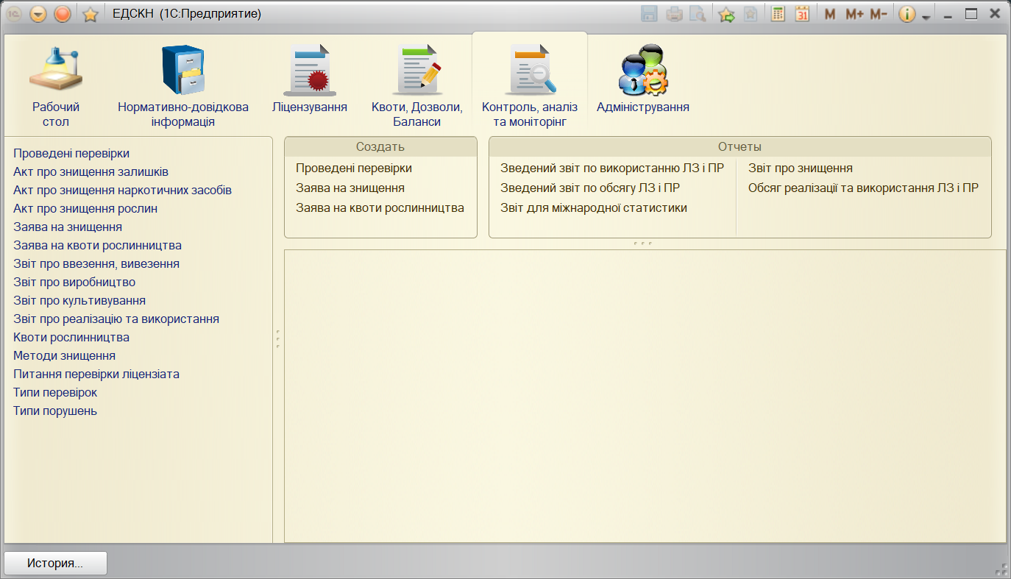Open Типи перевірок list
The image size is (1011, 579).
pos(55,392)
